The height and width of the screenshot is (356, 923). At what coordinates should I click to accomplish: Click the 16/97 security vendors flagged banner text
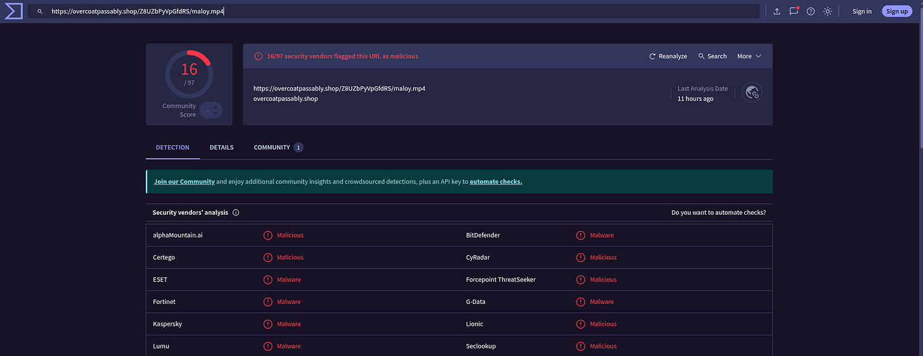point(342,56)
